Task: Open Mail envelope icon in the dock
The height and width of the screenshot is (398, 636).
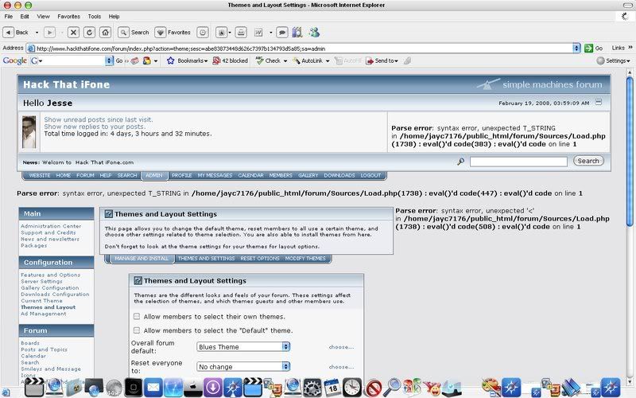Action: click(153, 388)
